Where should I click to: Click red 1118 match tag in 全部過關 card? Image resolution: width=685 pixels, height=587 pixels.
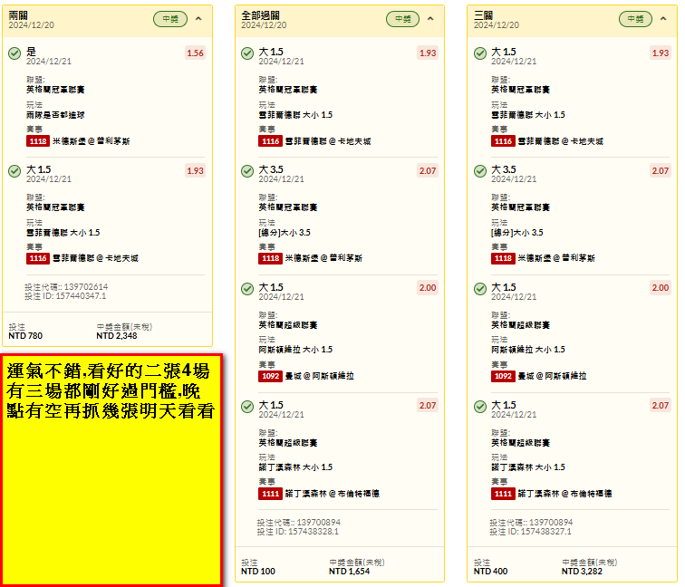270,258
